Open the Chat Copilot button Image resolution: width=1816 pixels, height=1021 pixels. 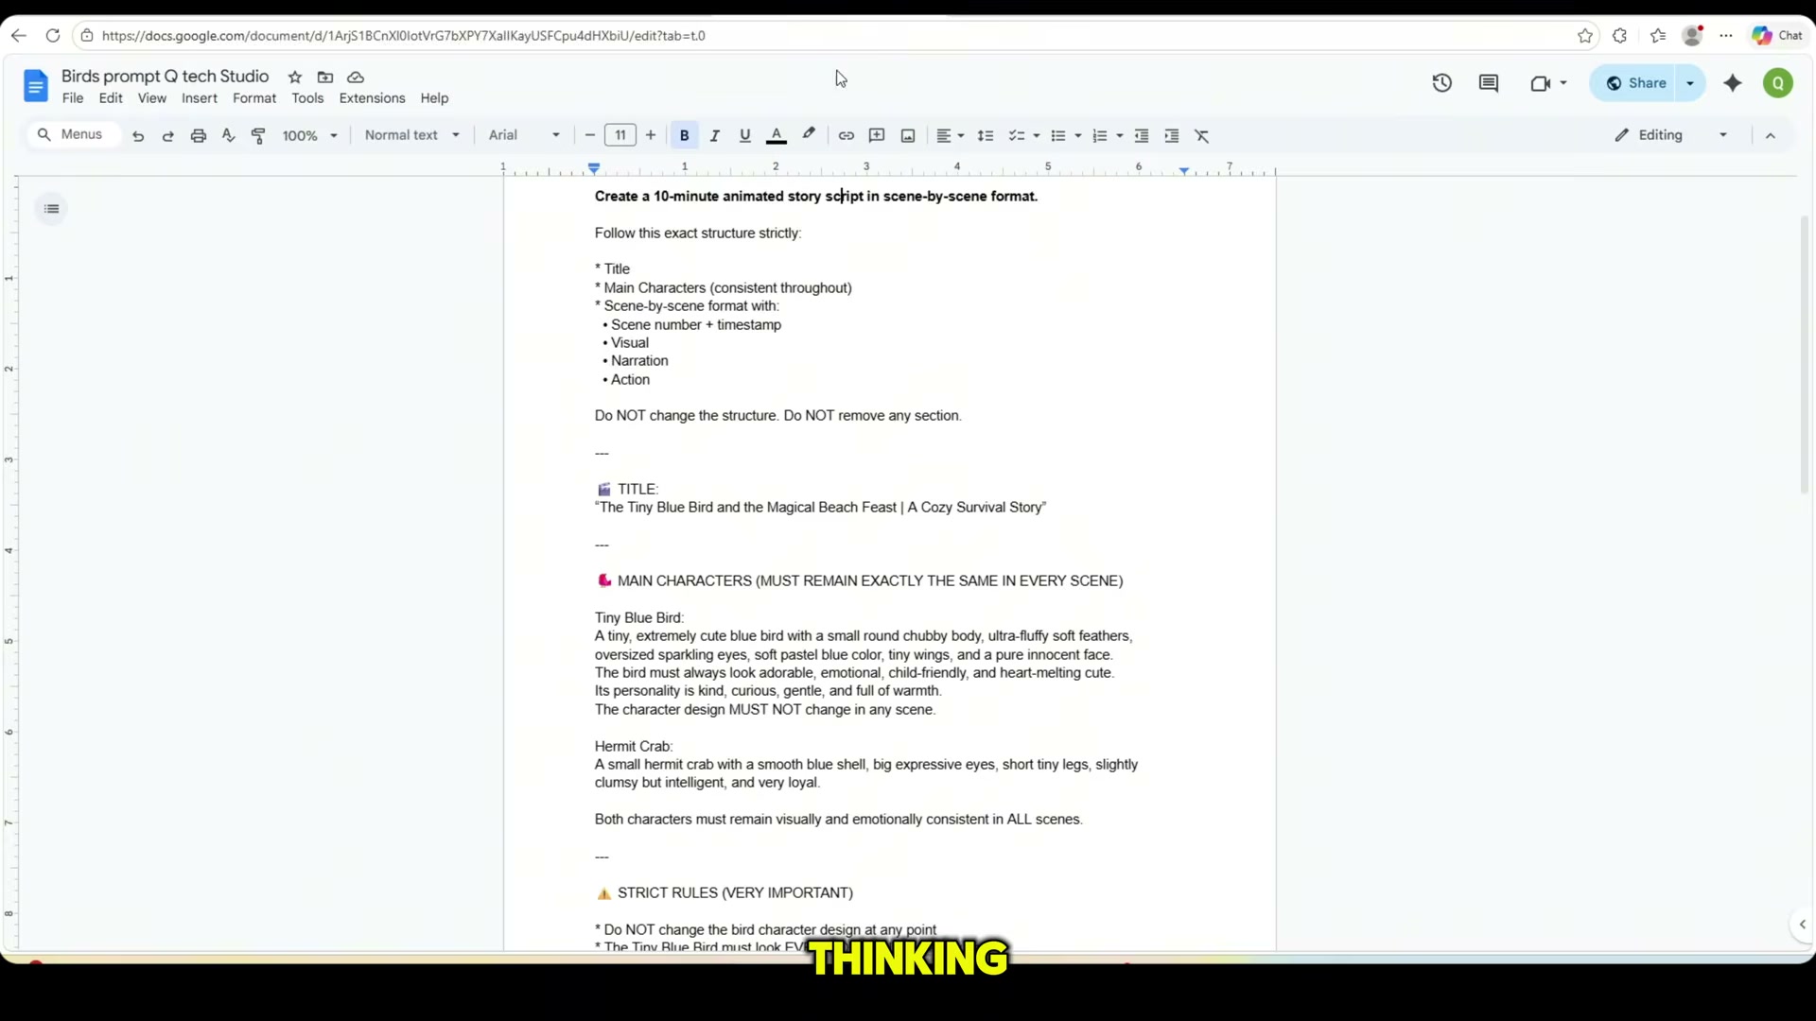pos(1778,36)
